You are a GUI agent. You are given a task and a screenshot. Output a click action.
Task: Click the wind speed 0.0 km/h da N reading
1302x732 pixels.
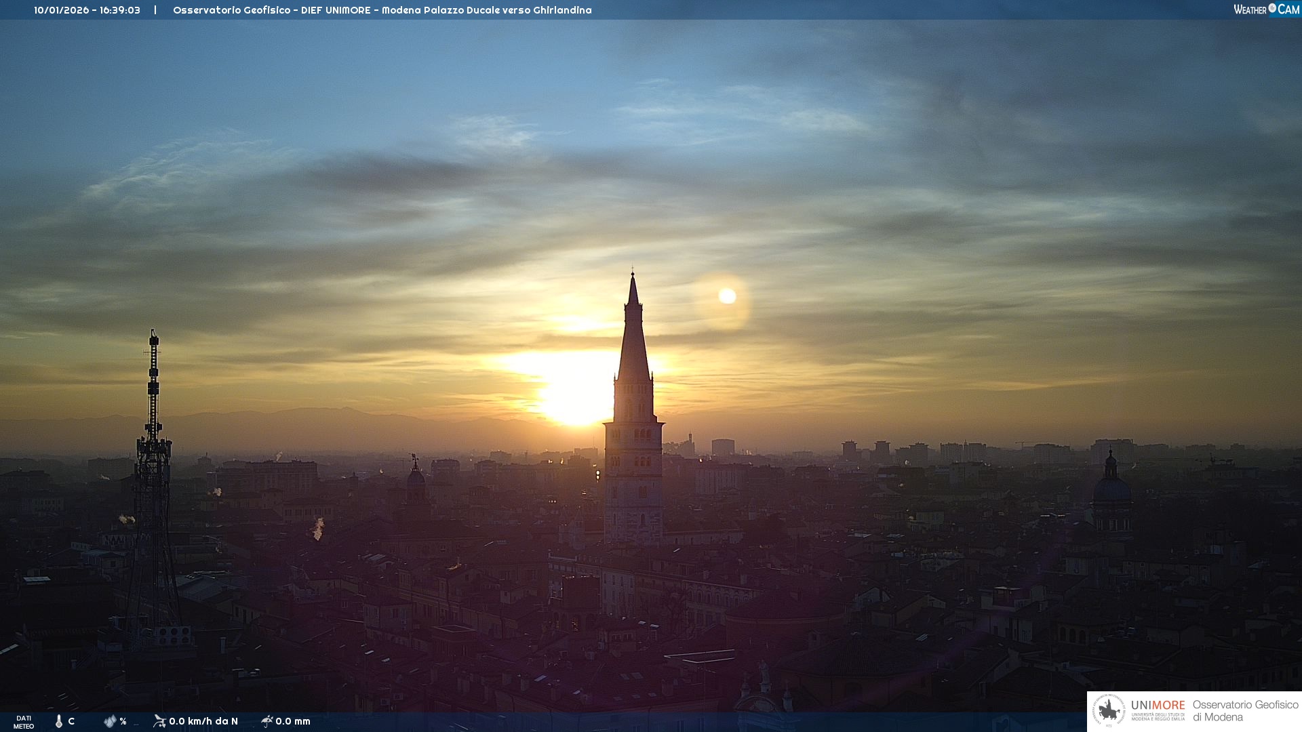203,721
